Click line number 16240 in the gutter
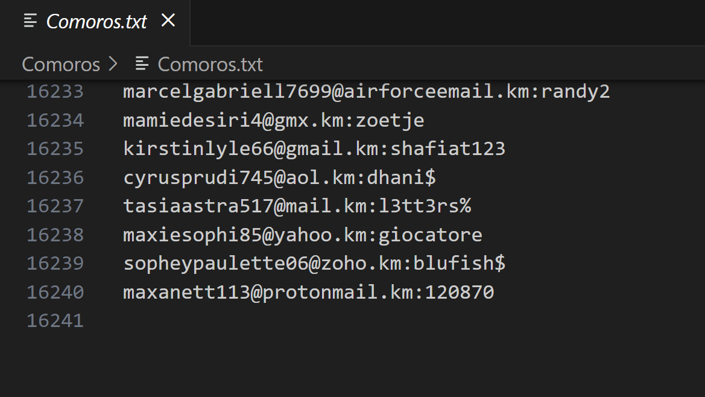The width and height of the screenshot is (705, 397). coord(55,293)
